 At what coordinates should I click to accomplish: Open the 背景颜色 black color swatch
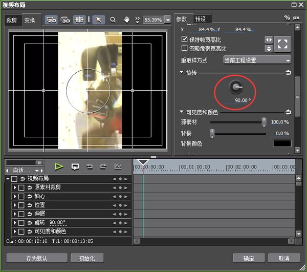pyautogui.click(x=282, y=143)
